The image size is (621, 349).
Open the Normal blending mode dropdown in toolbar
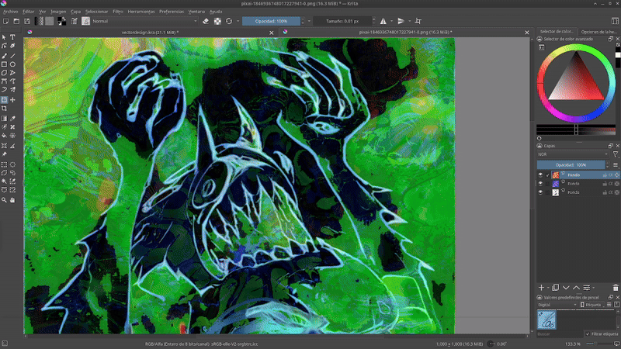[145, 21]
